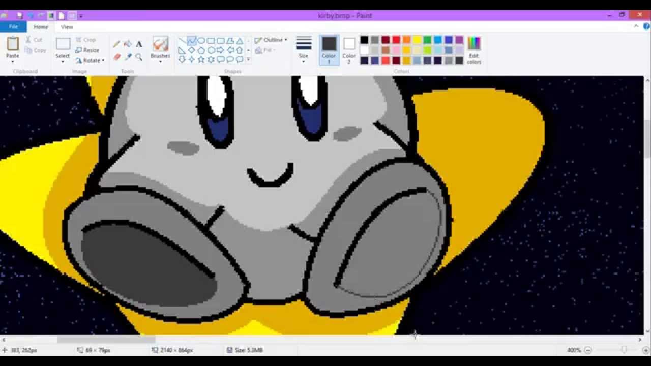The width and height of the screenshot is (651, 366).
Task: Choose the Up arrow shape
Action: (x=240, y=50)
